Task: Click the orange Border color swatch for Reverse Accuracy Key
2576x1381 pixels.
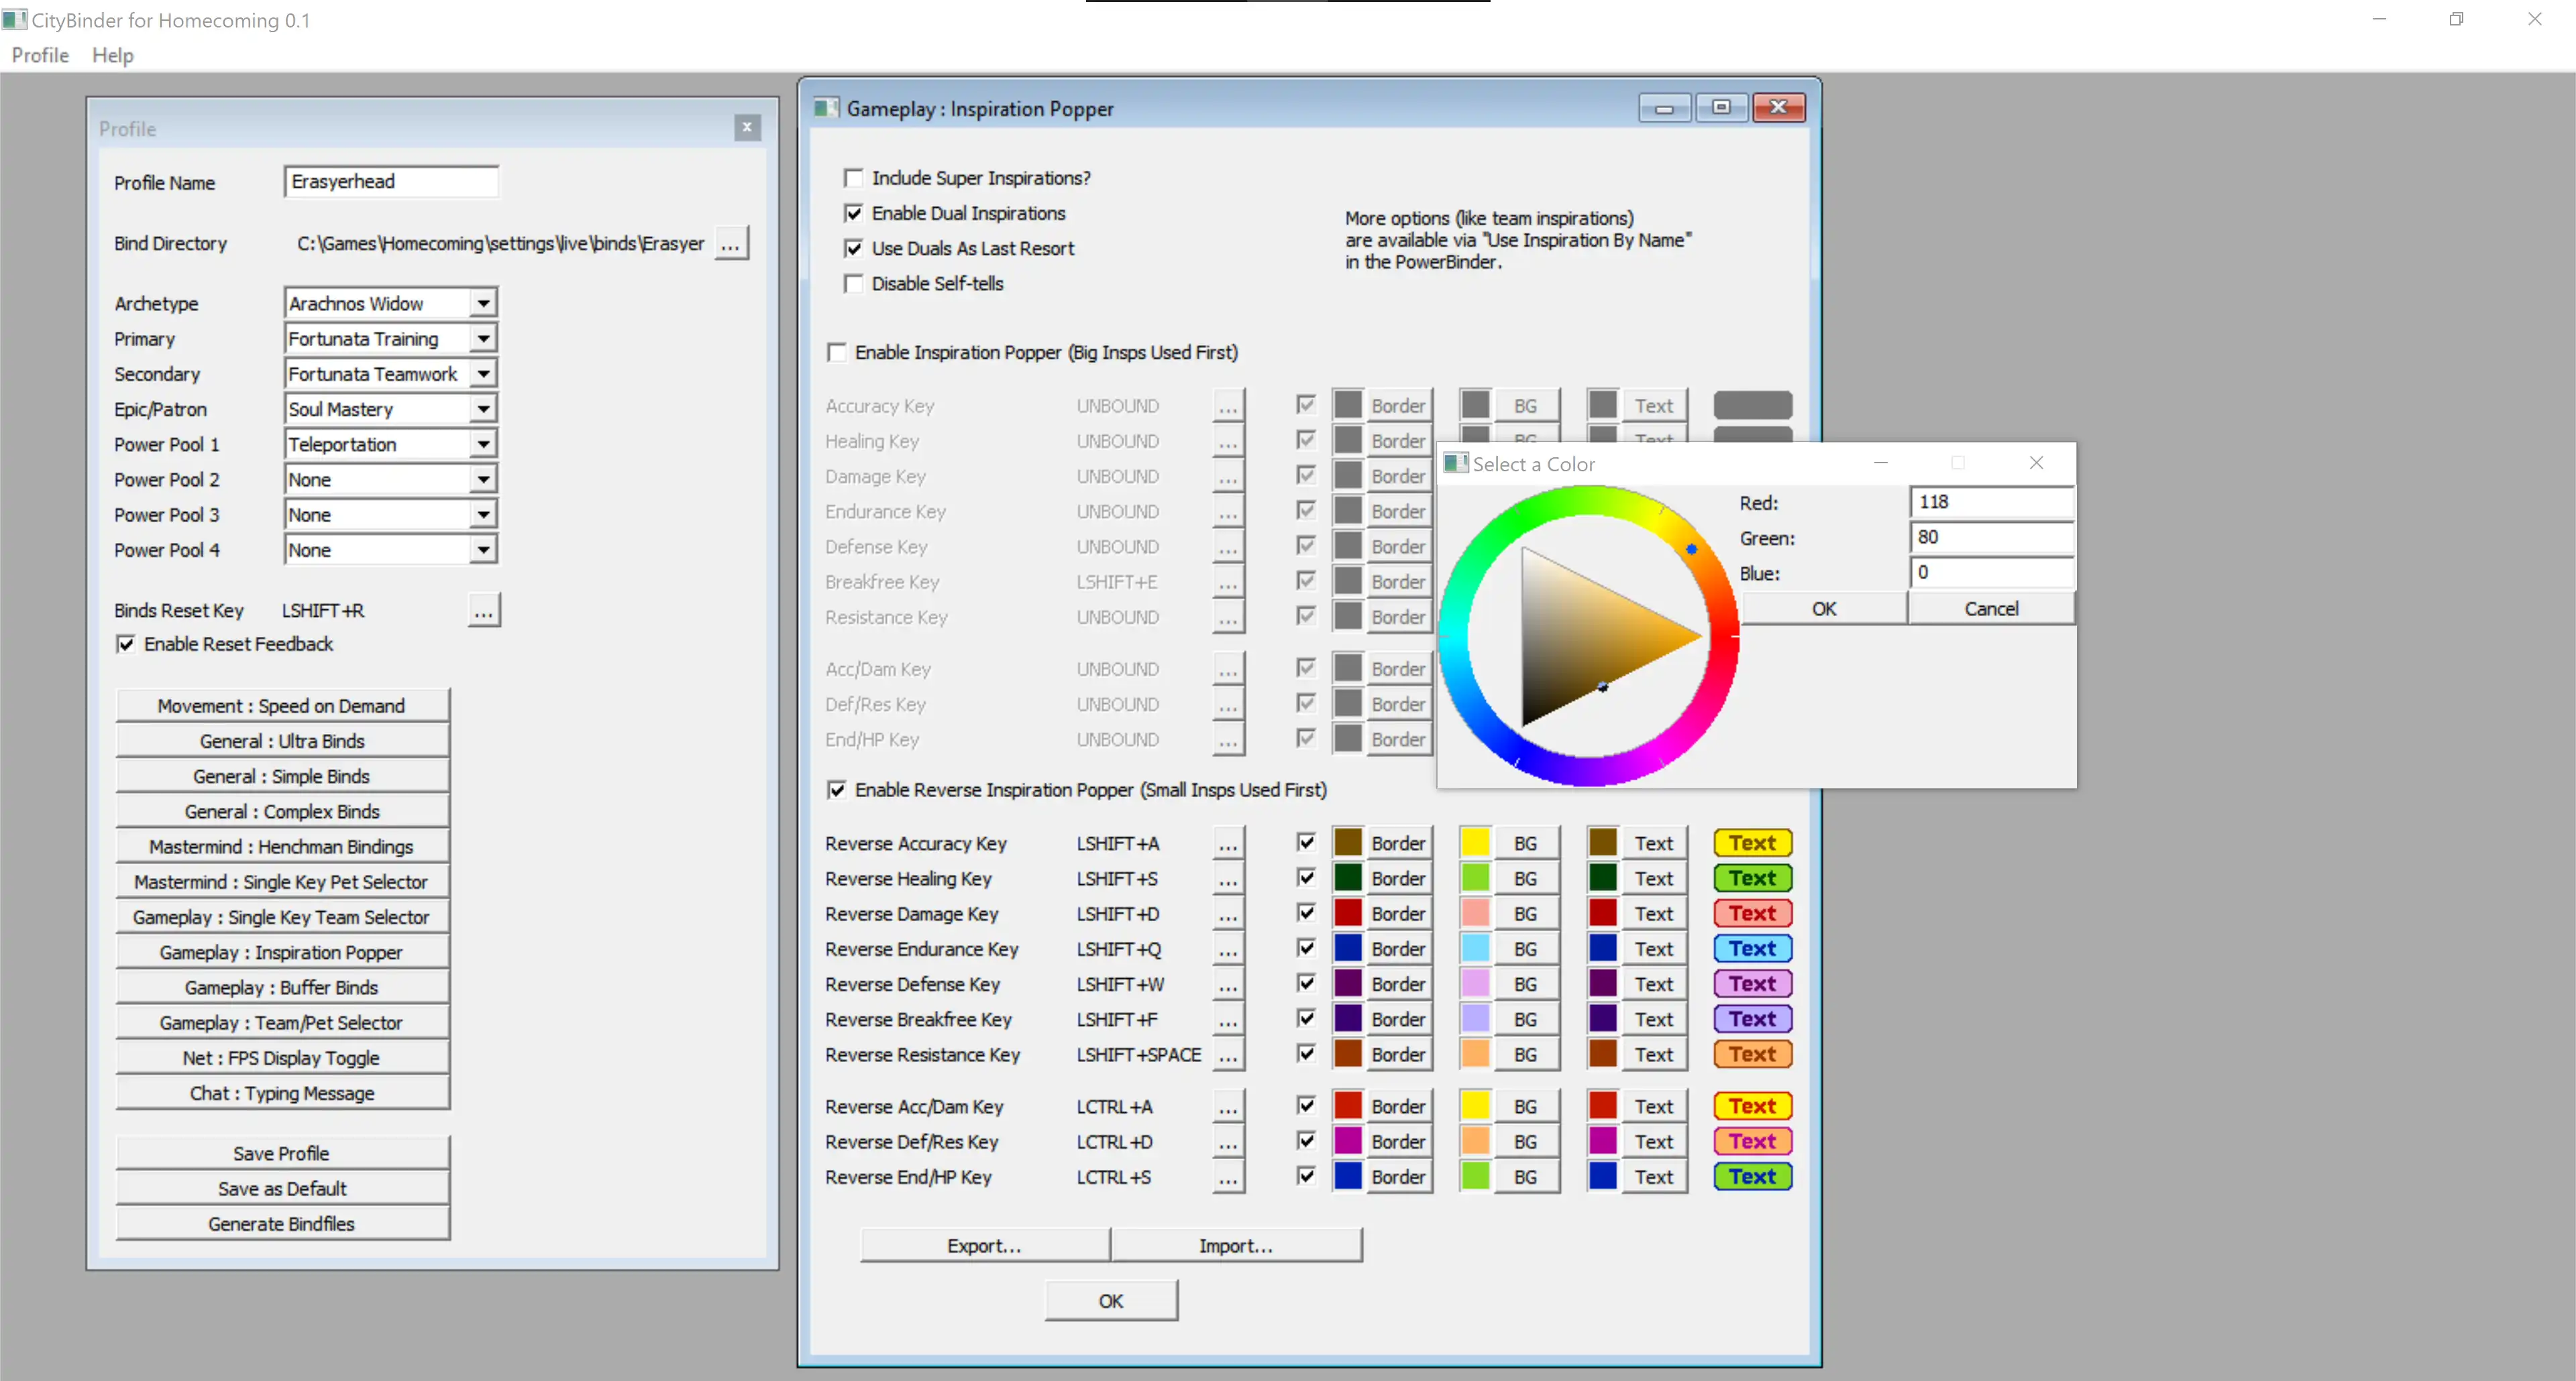Action: click(x=1348, y=841)
